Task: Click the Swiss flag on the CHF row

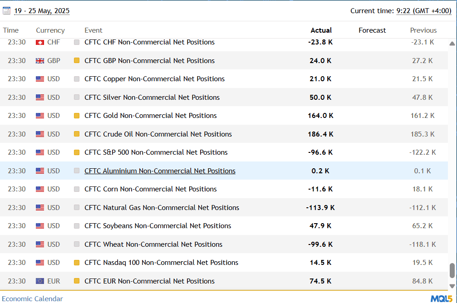Action: 39,42
